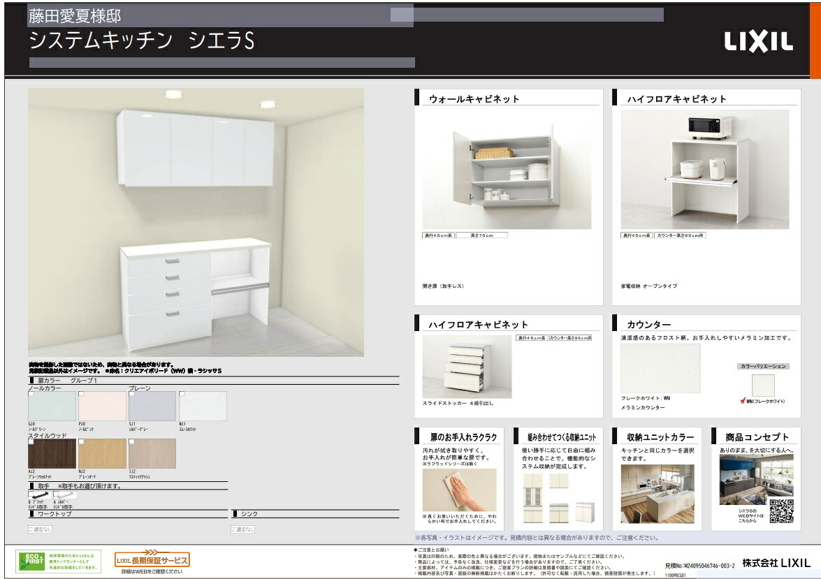Open the hand wiping door photo
This screenshot has height=579, width=821.
click(x=460, y=490)
